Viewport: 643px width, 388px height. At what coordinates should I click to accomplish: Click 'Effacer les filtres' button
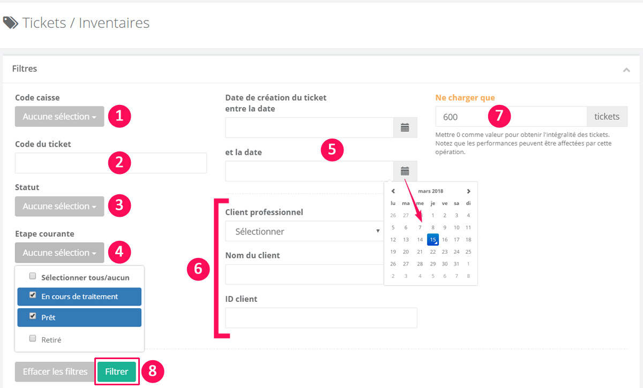[55, 371]
